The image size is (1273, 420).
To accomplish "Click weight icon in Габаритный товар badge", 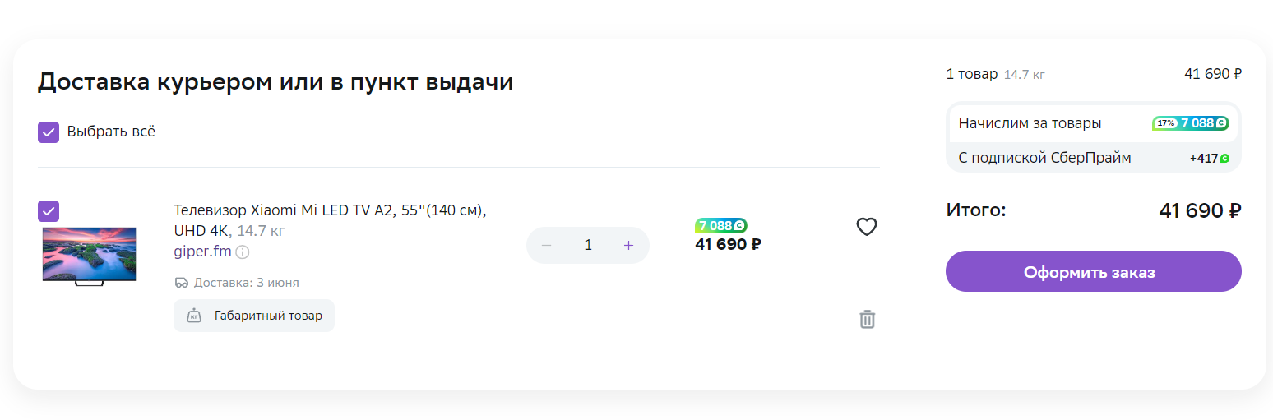I will coord(194,316).
